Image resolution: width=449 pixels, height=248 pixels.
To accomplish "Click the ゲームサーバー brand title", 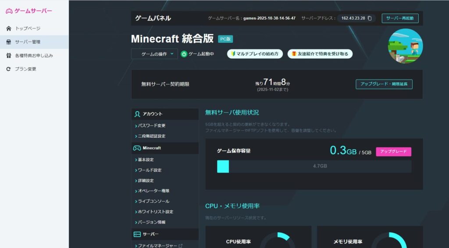I will [x=33, y=11].
